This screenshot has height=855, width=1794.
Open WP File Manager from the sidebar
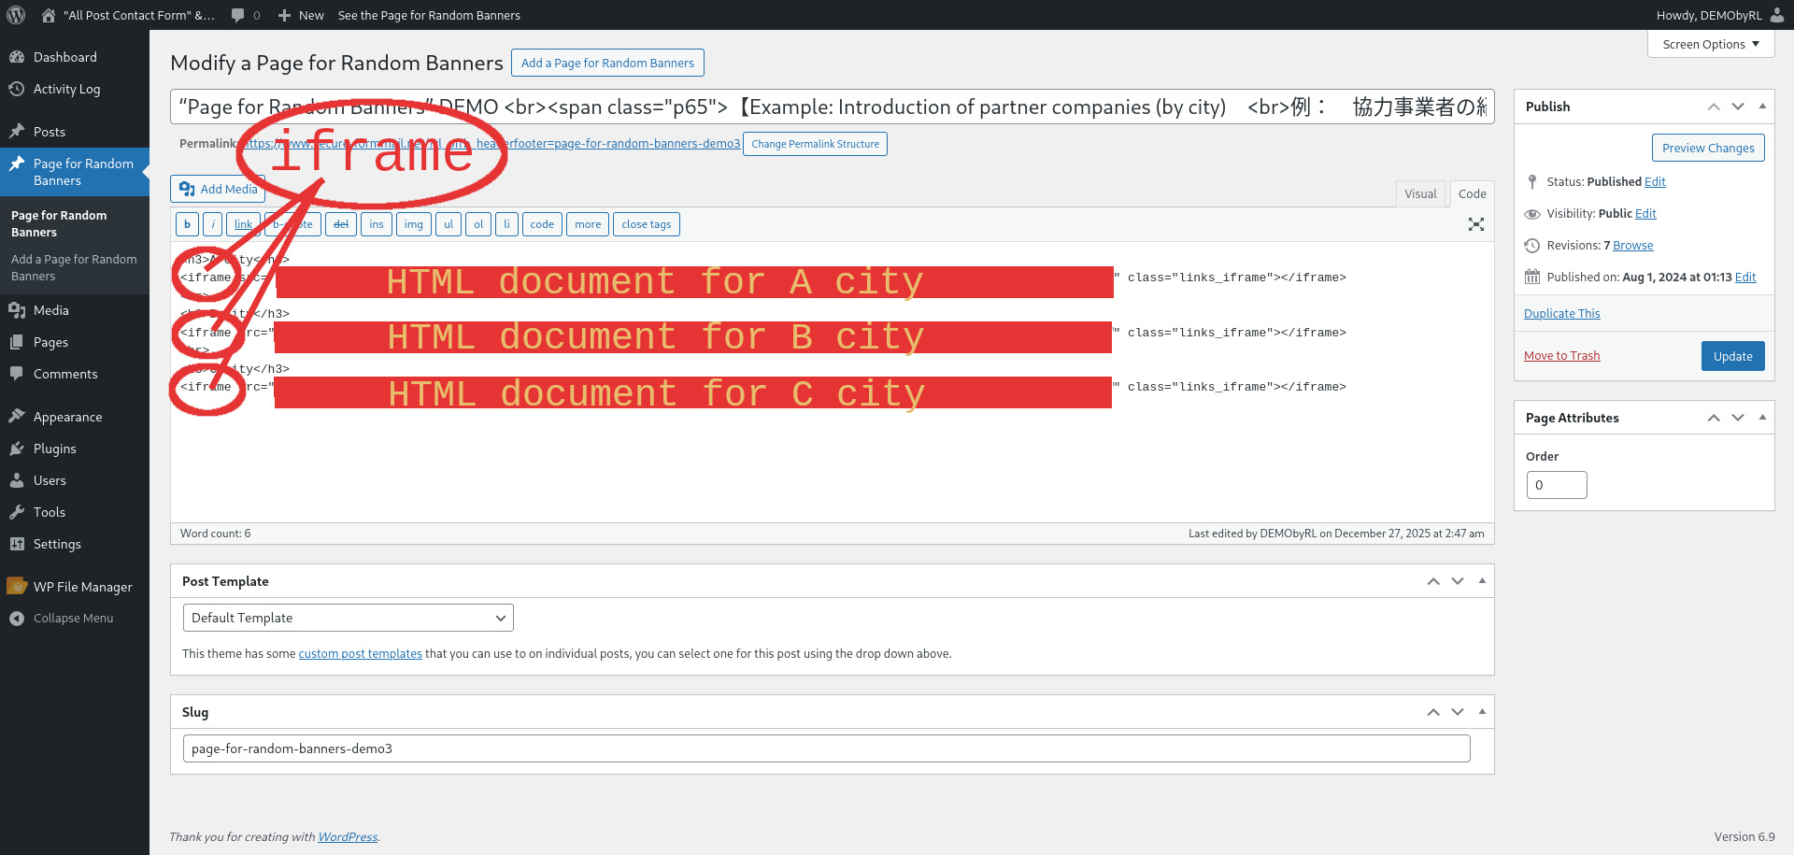(82, 586)
